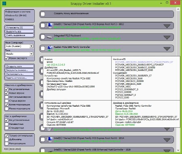The height and width of the screenshot is (154, 182).
Task: Expand the PCI Express Root Port 6 entry arrow
Action: 167,140
